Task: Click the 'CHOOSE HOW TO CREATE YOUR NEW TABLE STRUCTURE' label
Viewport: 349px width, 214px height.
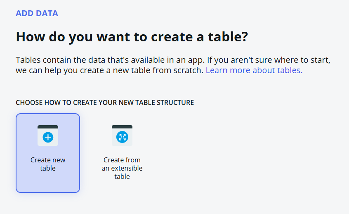Action: point(105,102)
